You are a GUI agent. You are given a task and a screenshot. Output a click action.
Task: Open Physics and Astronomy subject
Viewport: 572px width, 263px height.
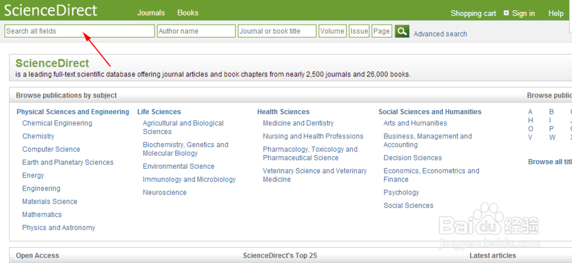click(x=59, y=228)
